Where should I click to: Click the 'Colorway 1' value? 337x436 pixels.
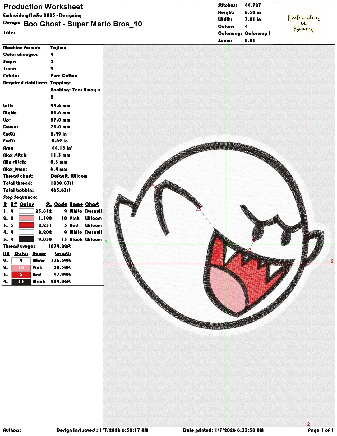tap(258, 33)
